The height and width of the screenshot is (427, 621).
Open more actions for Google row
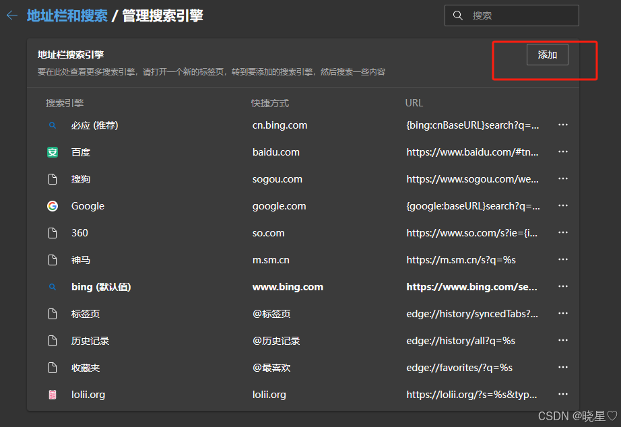coord(563,205)
